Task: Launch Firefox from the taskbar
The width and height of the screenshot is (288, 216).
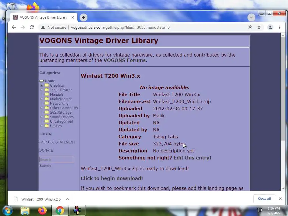Action: pyautogui.click(x=42, y=210)
